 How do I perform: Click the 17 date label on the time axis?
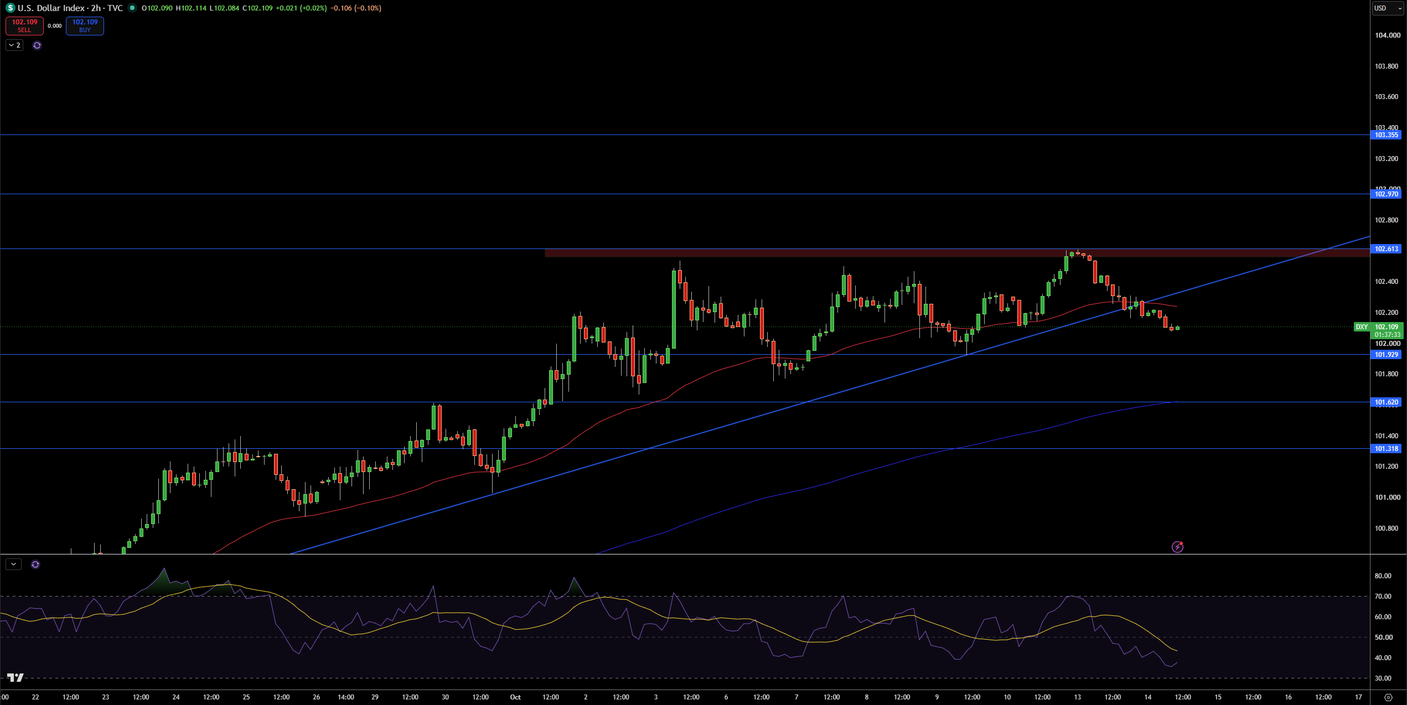coord(1358,697)
